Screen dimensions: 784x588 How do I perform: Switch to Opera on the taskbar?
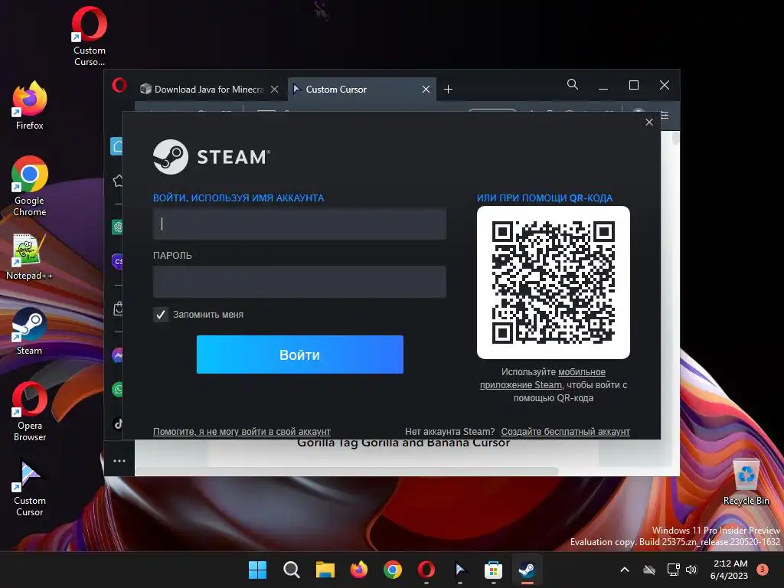(426, 570)
